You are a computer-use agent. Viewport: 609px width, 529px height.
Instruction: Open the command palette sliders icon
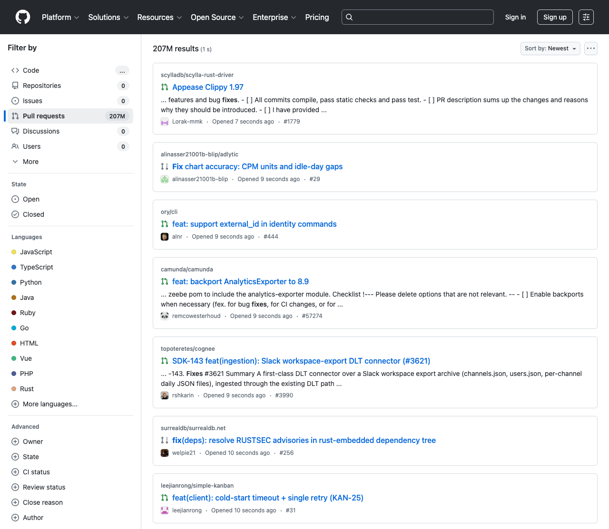pos(586,17)
